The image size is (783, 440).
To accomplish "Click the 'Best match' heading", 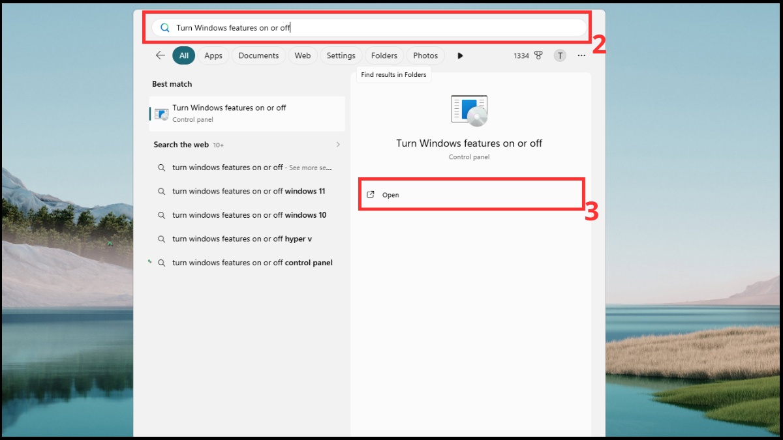I will tap(172, 84).
